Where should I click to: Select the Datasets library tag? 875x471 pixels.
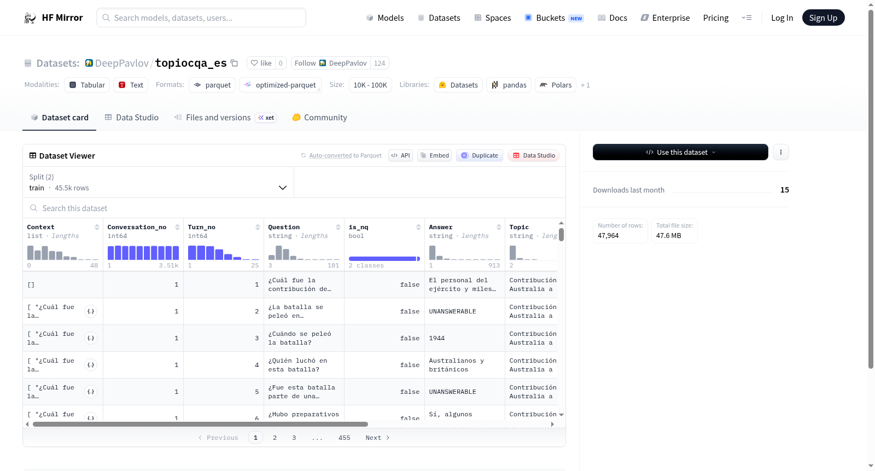[x=458, y=85]
